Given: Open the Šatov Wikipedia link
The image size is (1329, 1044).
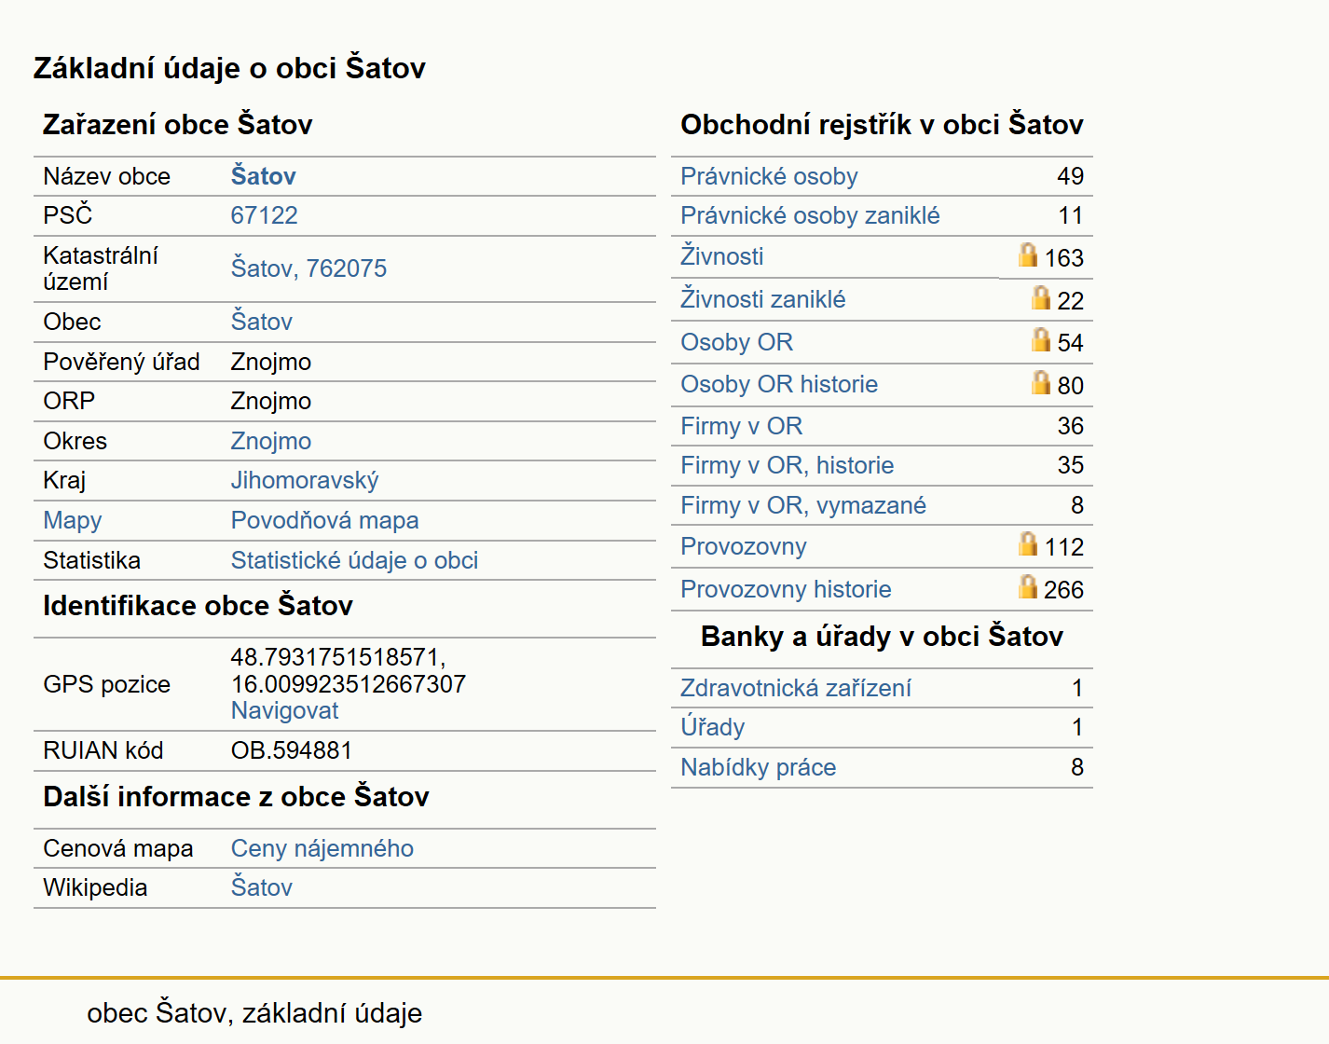Looking at the screenshot, I should click(x=261, y=887).
